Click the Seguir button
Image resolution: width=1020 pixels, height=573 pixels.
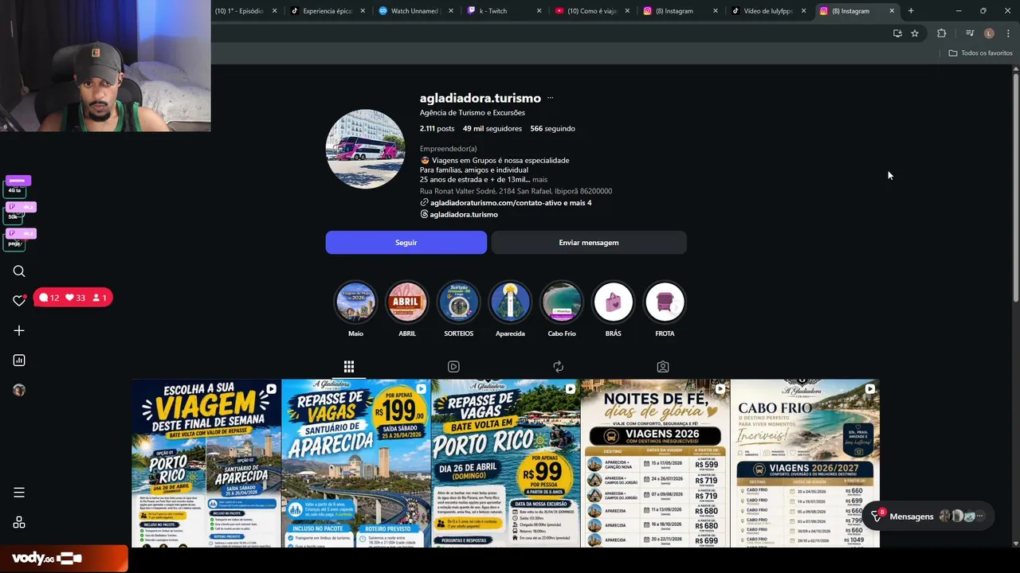click(406, 243)
